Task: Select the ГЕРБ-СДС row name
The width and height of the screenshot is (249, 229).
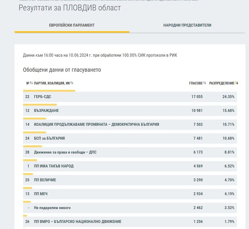Action: point(42,97)
